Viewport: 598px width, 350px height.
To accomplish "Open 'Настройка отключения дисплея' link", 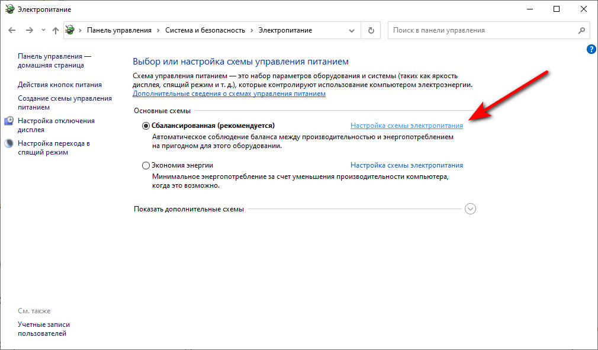I will tap(56, 125).
